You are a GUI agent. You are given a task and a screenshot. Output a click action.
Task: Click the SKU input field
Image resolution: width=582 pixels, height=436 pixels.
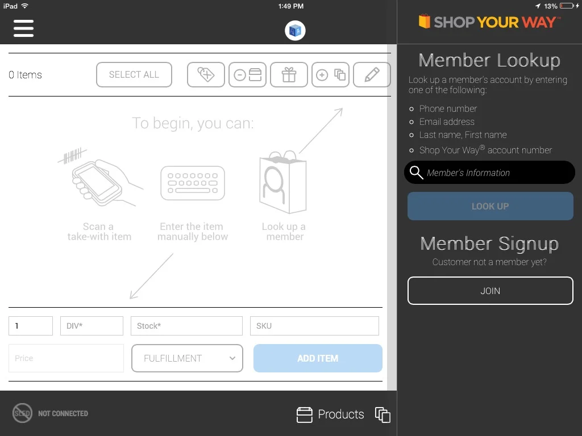click(x=314, y=326)
